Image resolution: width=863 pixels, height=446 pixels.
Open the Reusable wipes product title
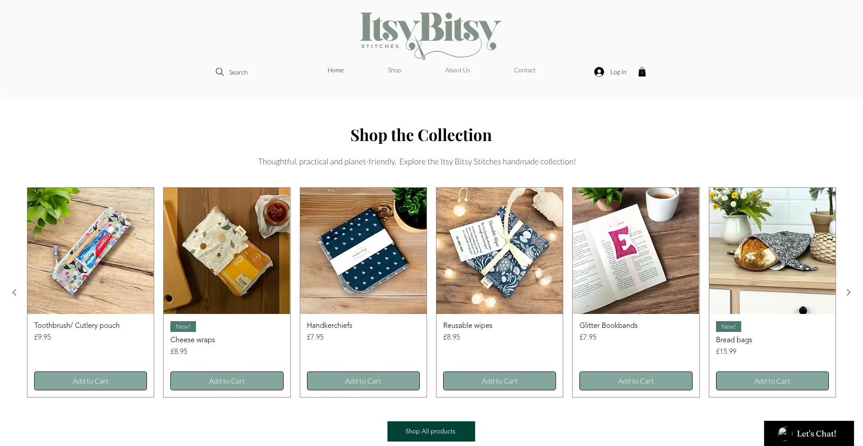467,325
